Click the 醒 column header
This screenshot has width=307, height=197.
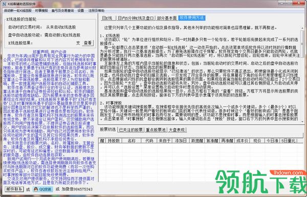pyautogui.click(x=102, y=141)
